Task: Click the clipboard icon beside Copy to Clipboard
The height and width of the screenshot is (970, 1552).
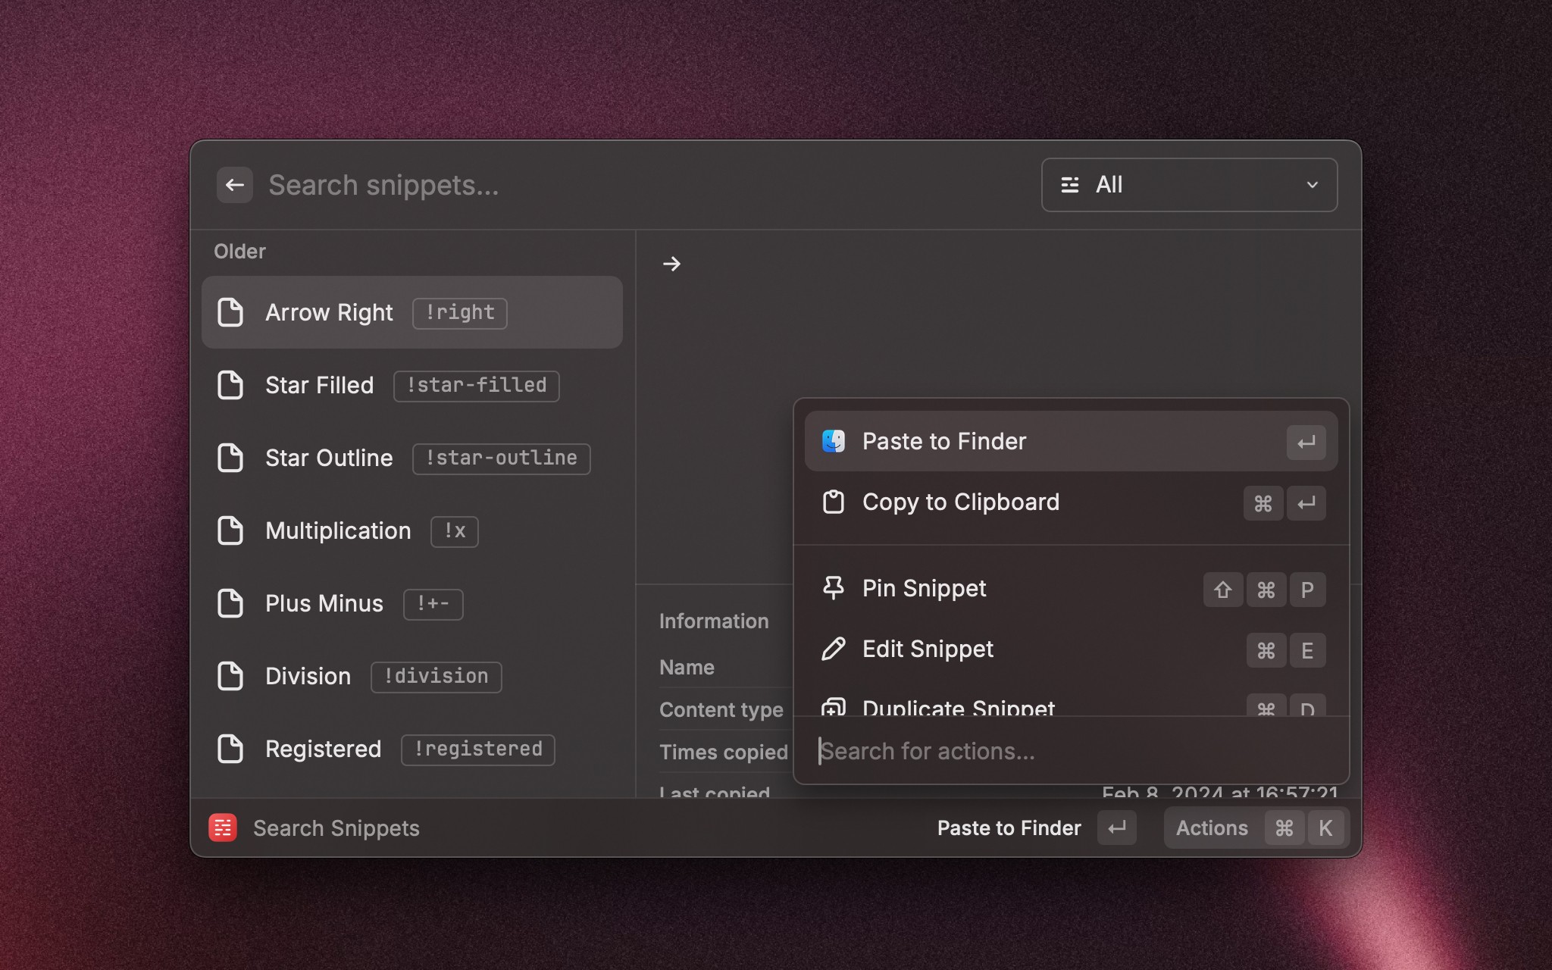Action: click(834, 502)
